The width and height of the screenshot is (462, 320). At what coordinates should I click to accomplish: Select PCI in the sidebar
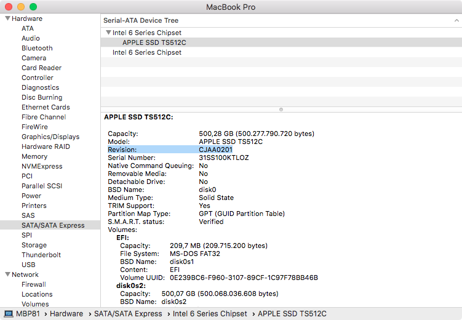[x=27, y=176]
